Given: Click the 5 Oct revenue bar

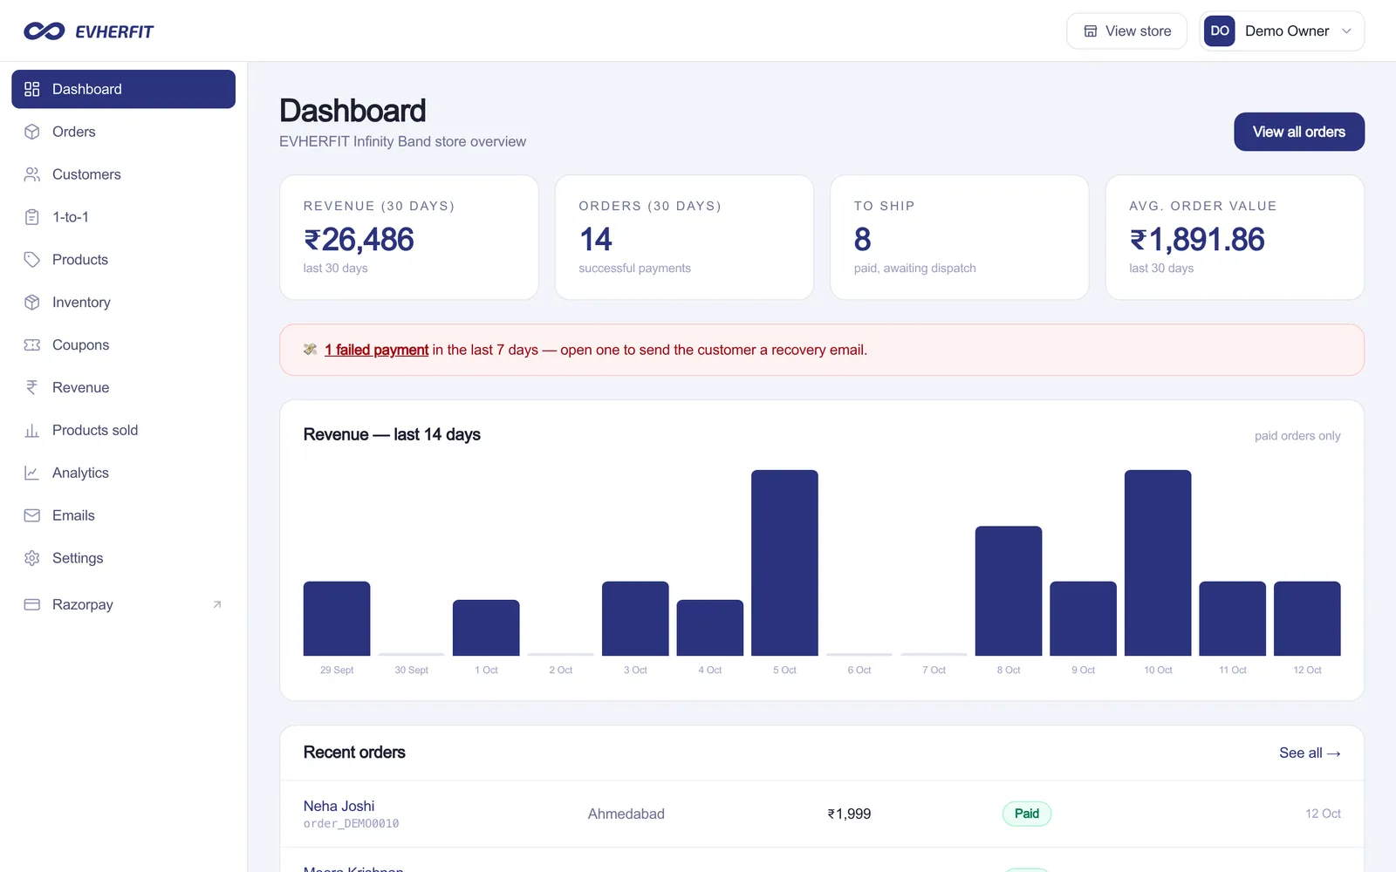Looking at the screenshot, I should click(x=784, y=563).
